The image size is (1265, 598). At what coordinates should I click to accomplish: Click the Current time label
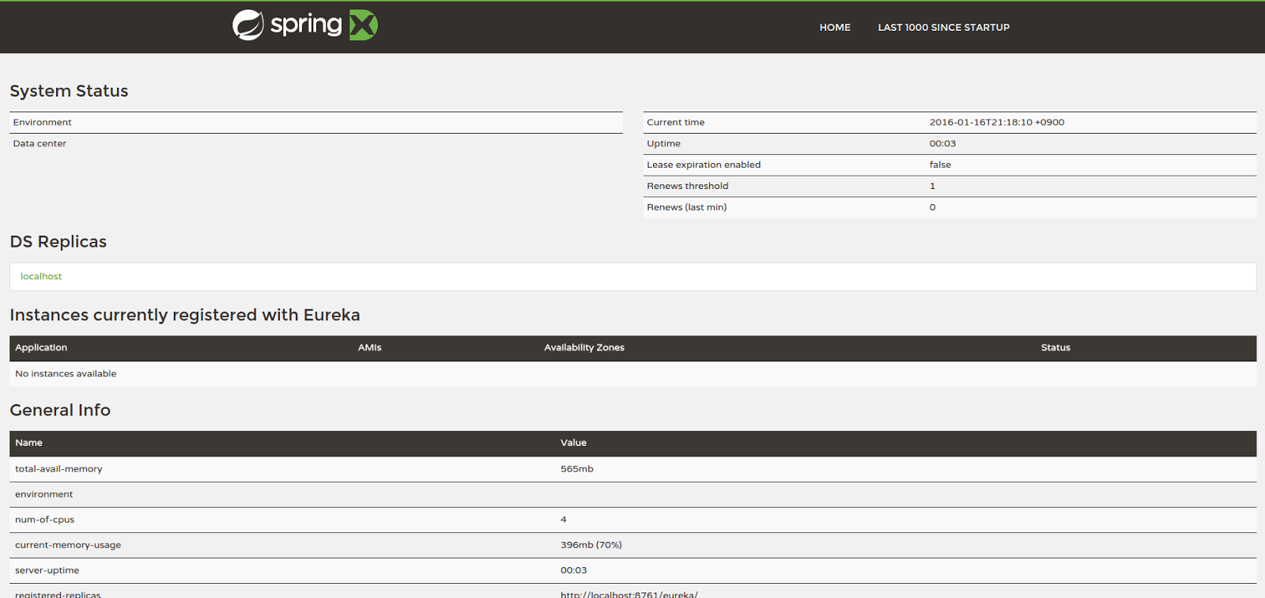675,122
